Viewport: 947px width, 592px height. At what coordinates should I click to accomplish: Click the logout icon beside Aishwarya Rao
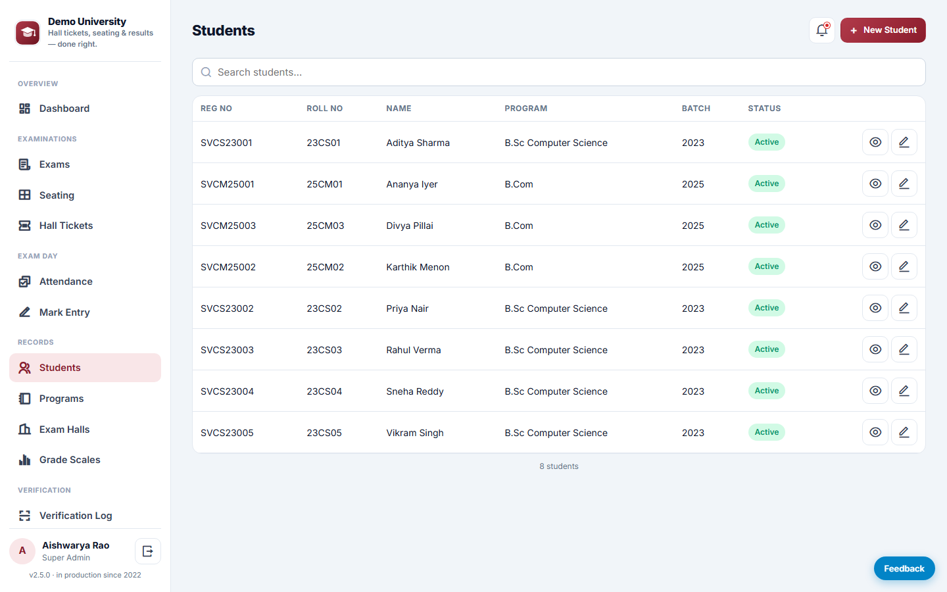(148, 551)
